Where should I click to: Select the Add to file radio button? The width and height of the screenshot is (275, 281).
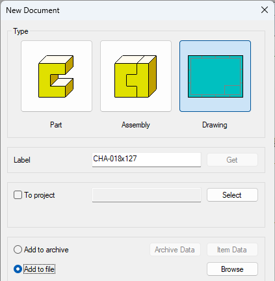click(18, 269)
